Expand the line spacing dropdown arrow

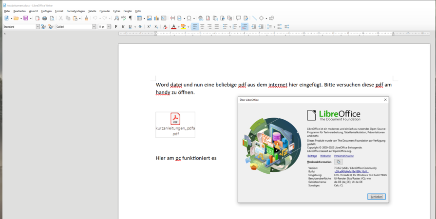pos(274,27)
